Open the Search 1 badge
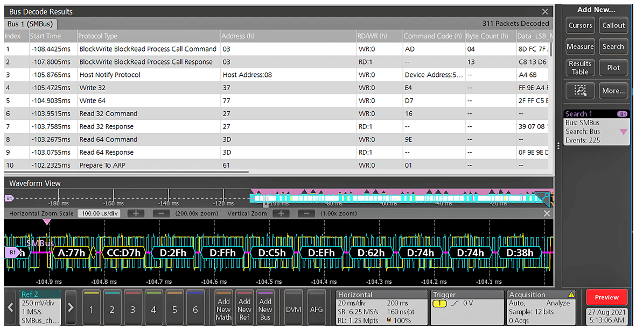This screenshot has height=330, width=636. coord(596,127)
